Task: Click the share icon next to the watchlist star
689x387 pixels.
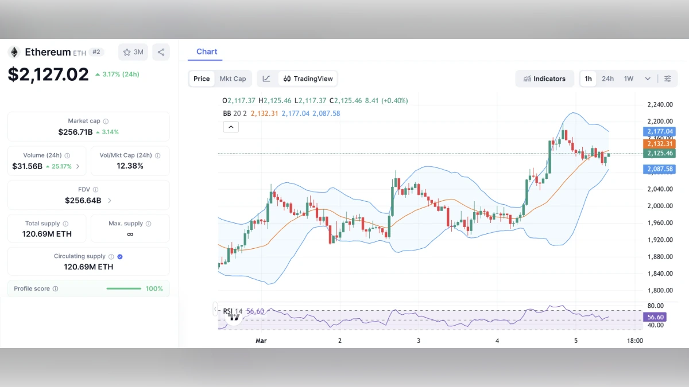Action: 161,52
